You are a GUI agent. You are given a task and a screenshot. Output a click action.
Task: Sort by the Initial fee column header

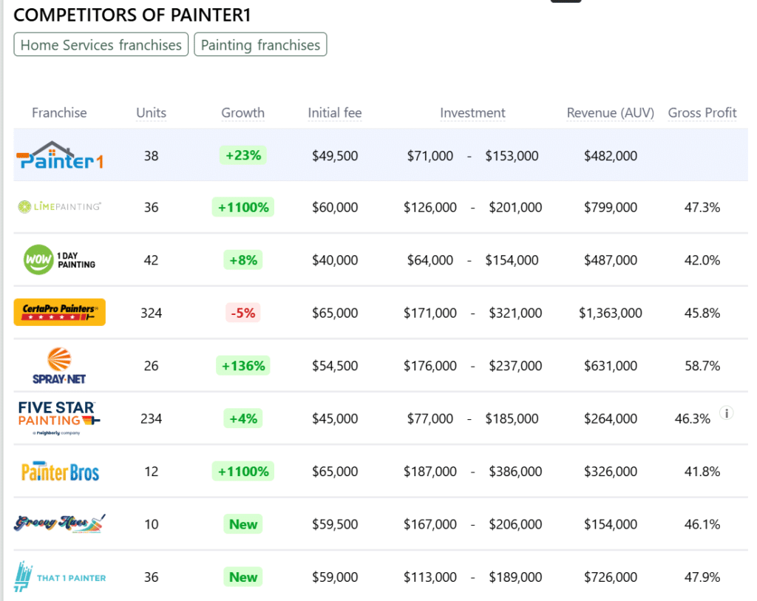click(335, 113)
